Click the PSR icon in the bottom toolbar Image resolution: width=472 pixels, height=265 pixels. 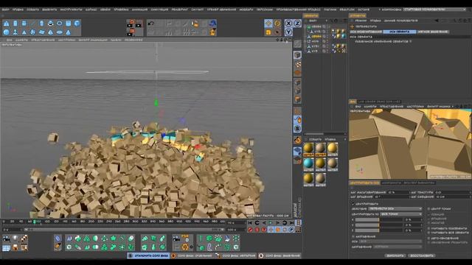pos(185,239)
